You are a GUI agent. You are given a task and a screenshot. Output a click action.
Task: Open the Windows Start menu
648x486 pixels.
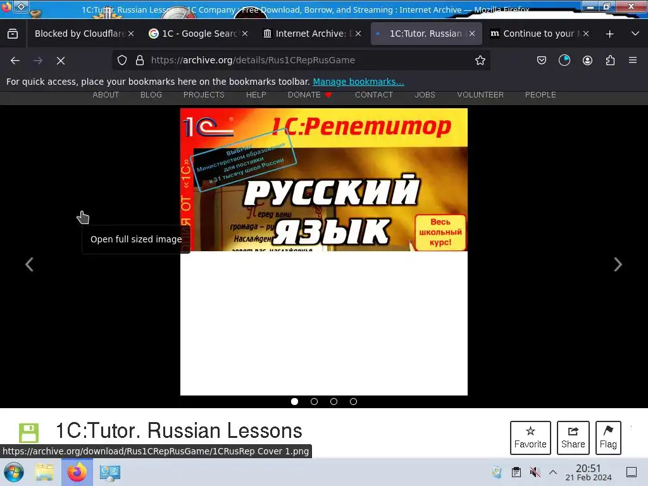(x=14, y=472)
